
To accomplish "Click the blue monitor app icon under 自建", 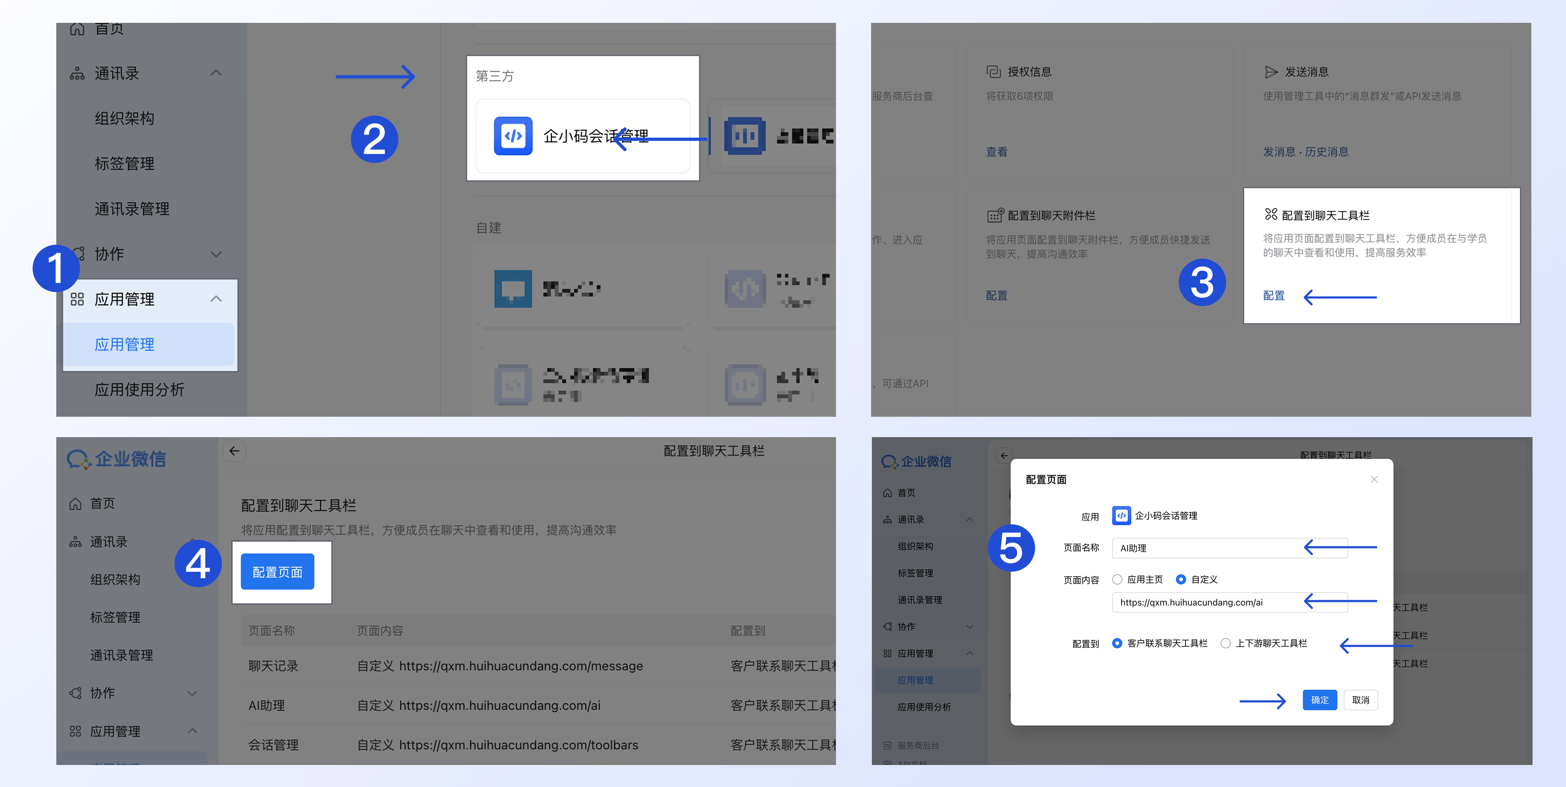I will pos(513,289).
